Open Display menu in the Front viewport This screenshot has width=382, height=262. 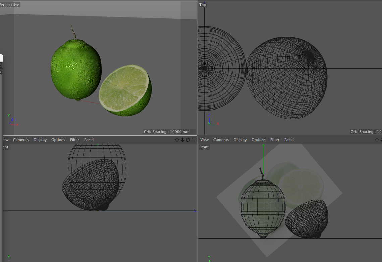[x=240, y=140]
